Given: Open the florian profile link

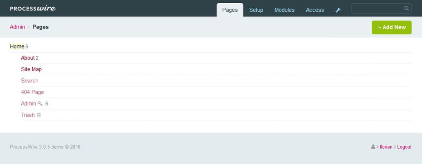Looking at the screenshot, I should (386, 147).
